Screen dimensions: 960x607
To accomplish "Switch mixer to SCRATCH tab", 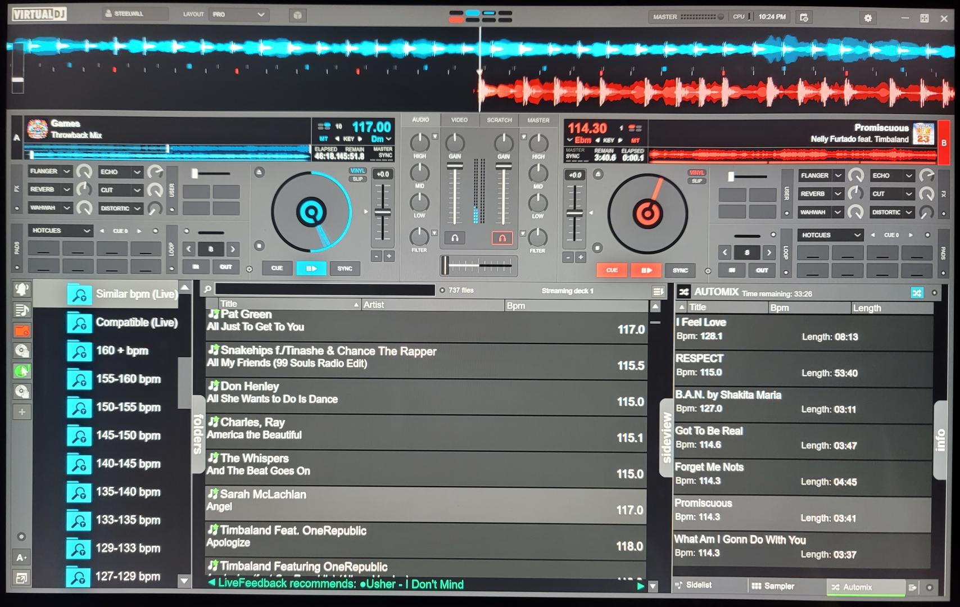I will [x=499, y=120].
